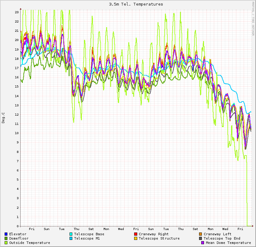The image size is (256, 247).
Task: Select the red Craneway Right color box
Action: point(136,234)
